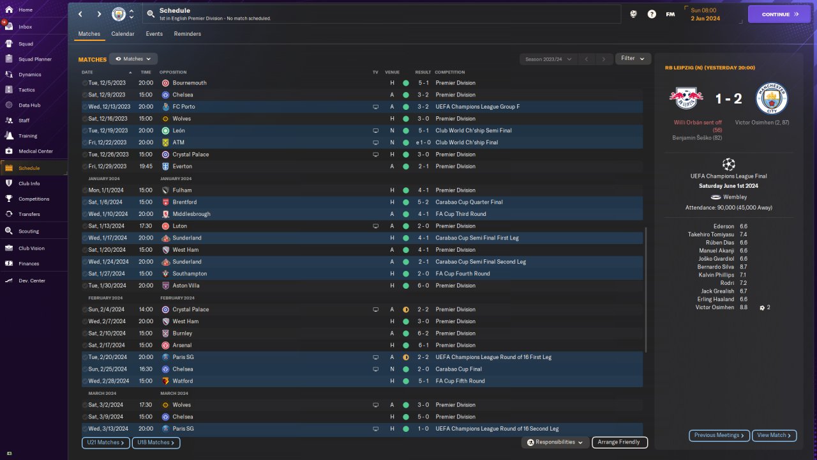817x460 pixels.
Task: Click the green result dot for Everton
Action: click(x=405, y=166)
